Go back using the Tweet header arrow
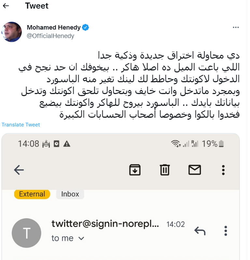 click(6, 6)
